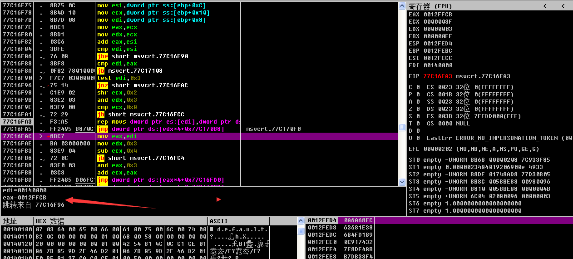Screen dimensions: 573x259
Task: Toggle the carry flag C value
Action: point(418,87)
